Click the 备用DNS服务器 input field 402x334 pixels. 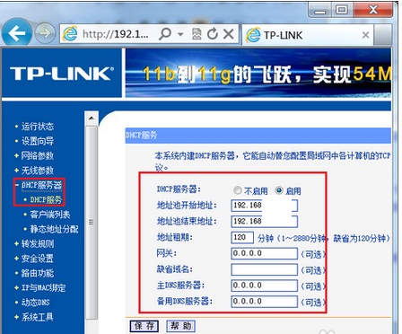[x=265, y=302]
